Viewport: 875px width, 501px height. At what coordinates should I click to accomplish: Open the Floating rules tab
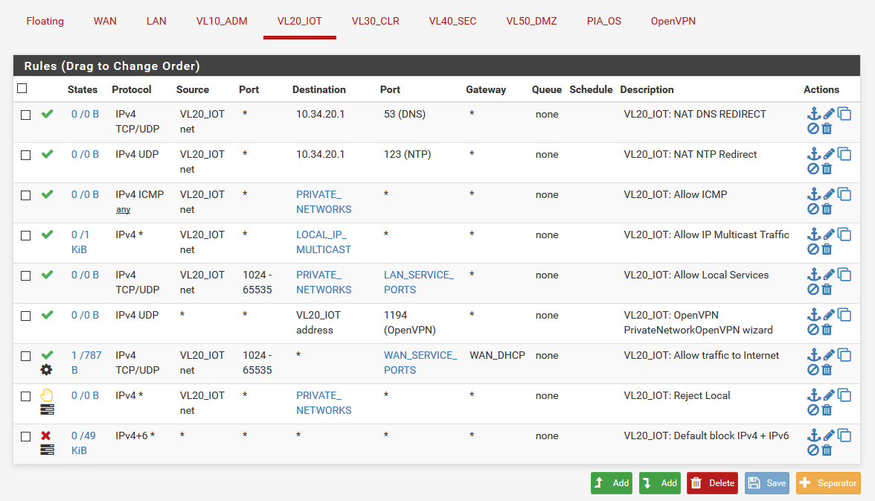[x=45, y=21]
